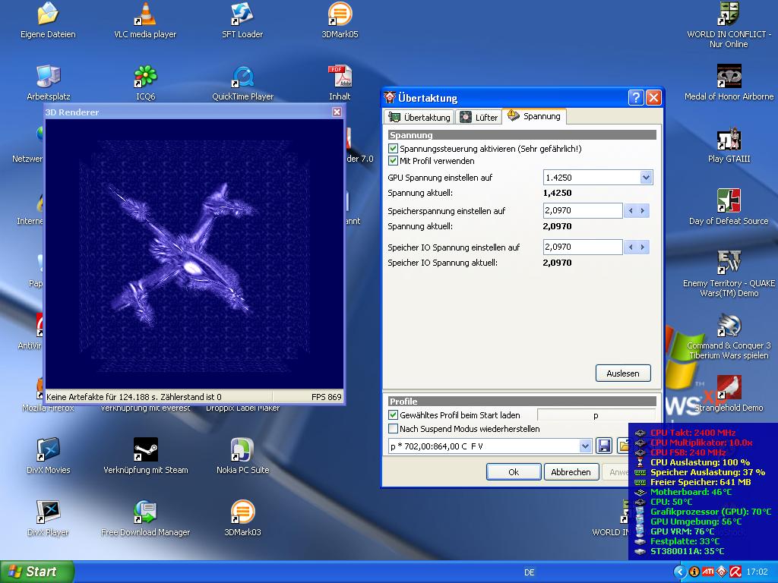This screenshot has width=778, height=583.
Task: Uncheck Mit Profil verwenden
Action: 393,161
